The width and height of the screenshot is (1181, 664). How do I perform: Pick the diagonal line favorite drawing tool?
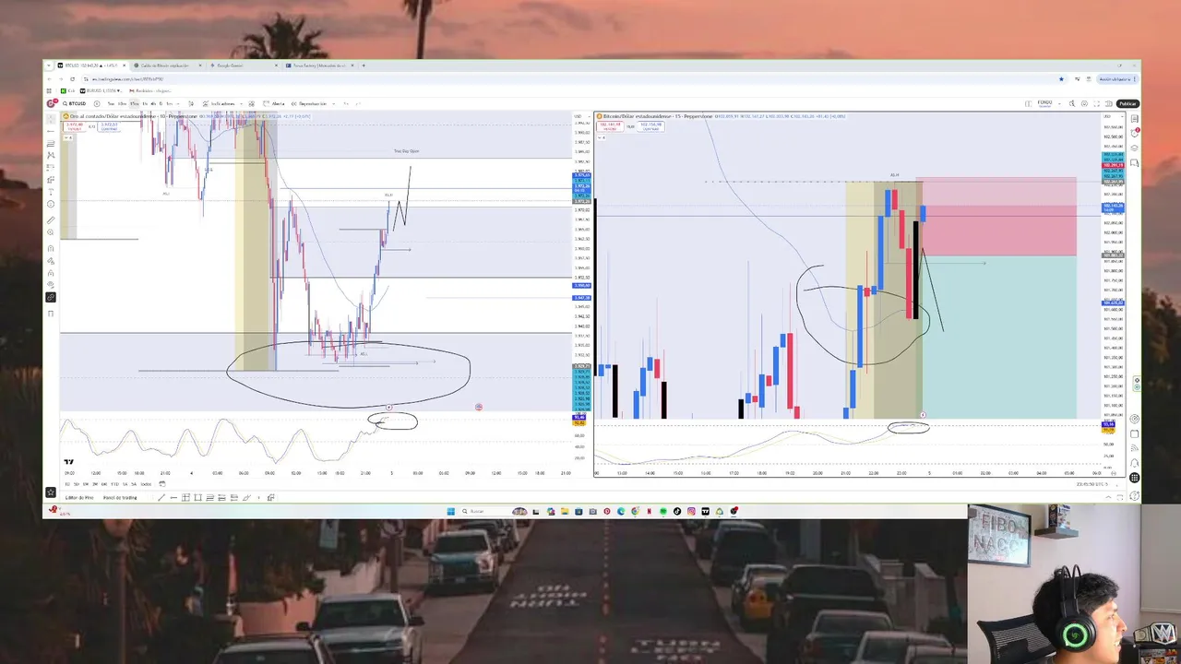point(161,497)
